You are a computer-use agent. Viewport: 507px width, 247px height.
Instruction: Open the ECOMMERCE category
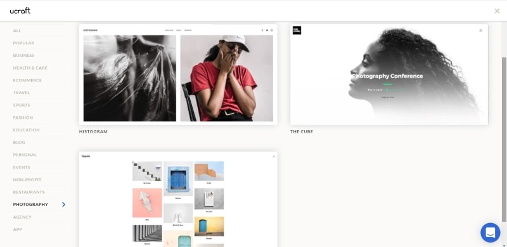coord(27,80)
